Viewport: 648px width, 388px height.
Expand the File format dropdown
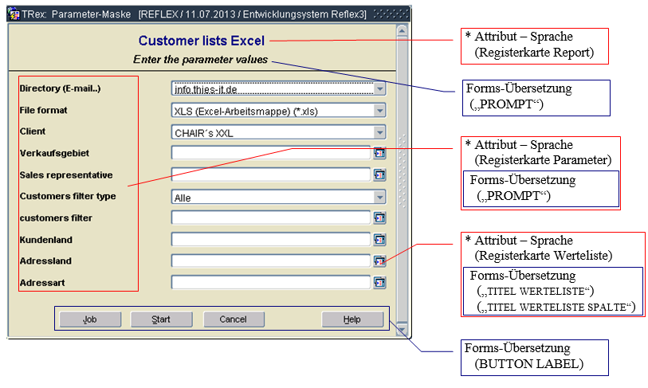(379, 111)
